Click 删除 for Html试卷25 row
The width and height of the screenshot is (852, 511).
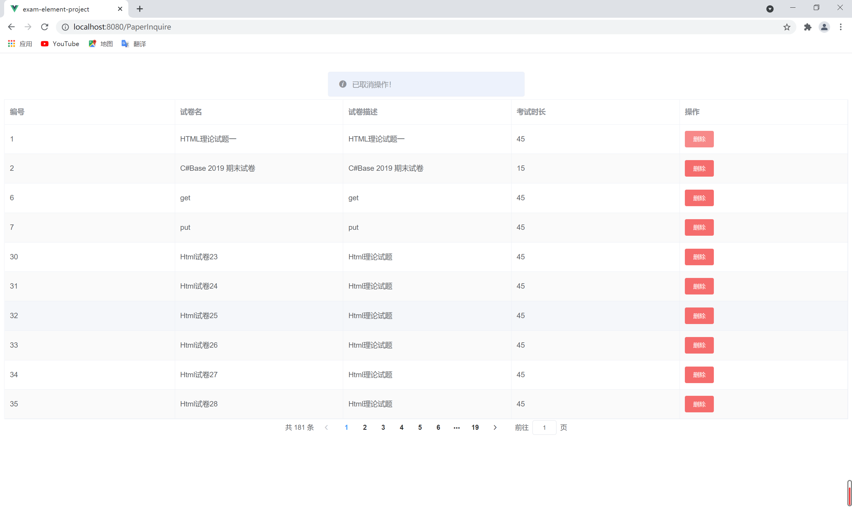(699, 316)
